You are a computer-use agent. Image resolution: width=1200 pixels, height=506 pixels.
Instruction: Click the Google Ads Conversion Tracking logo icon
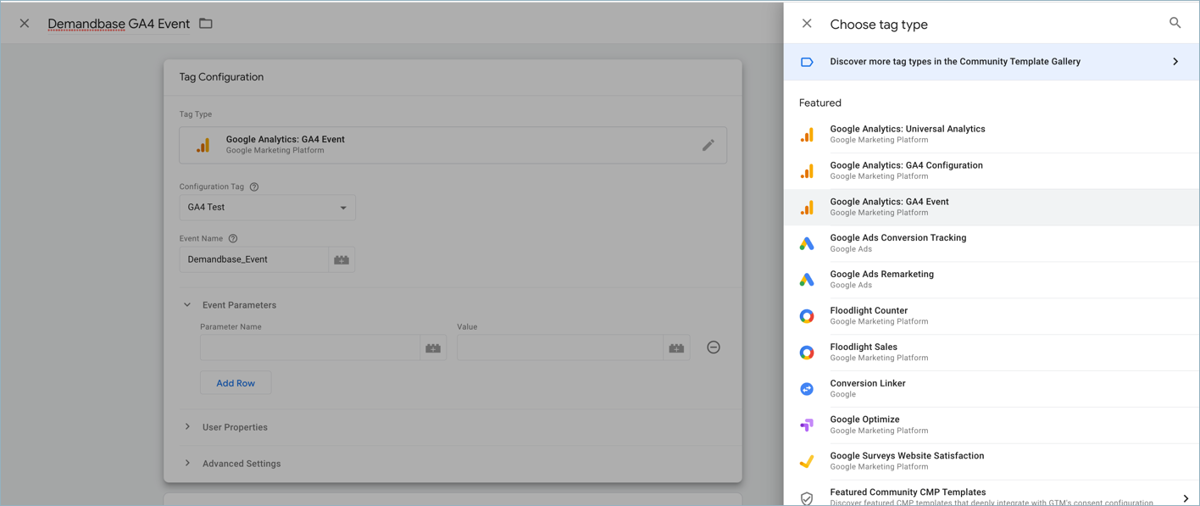click(x=807, y=244)
